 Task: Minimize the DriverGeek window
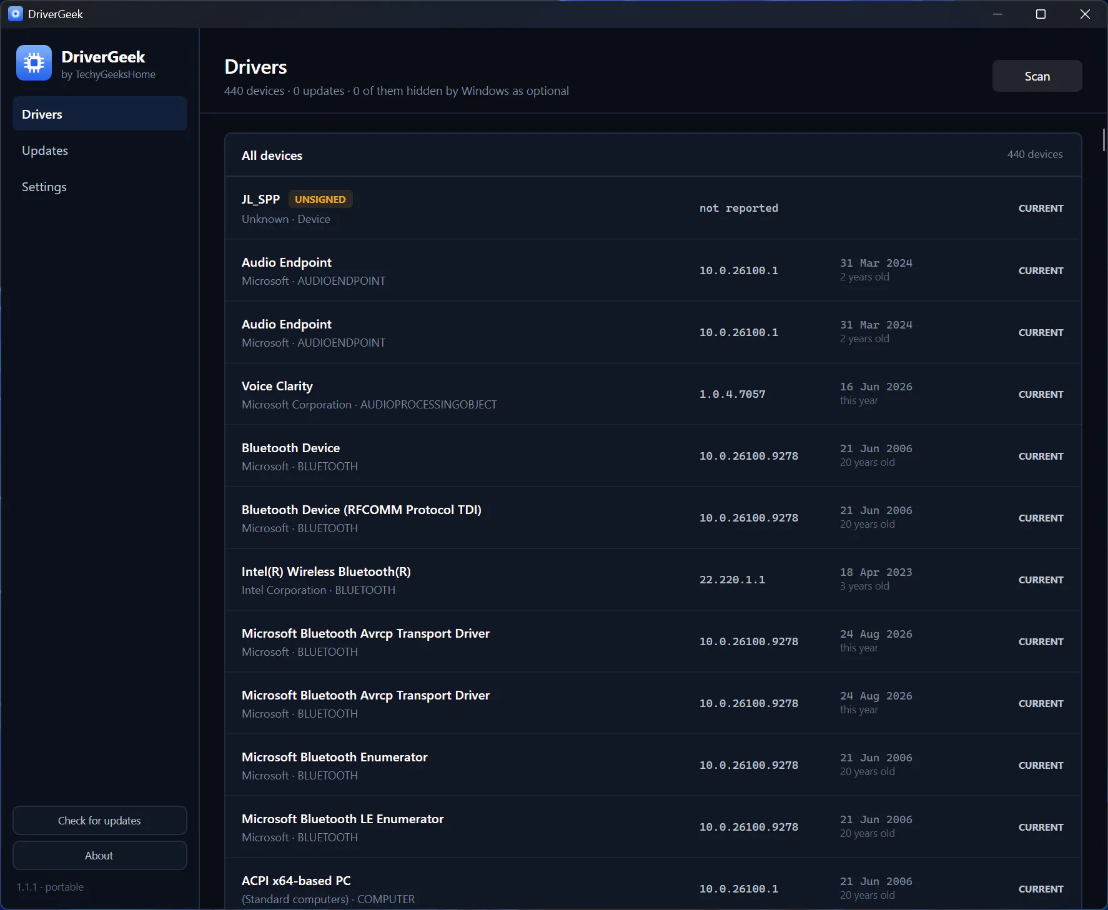pos(997,14)
